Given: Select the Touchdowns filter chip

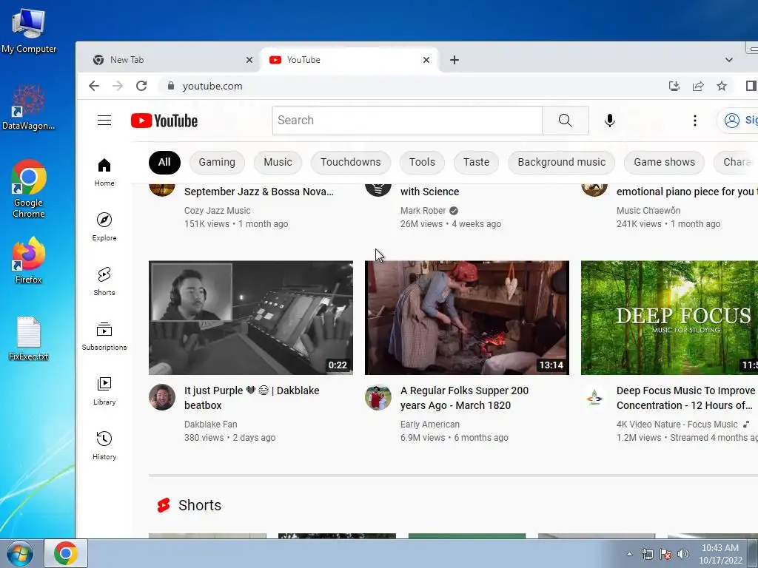Looking at the screenshot, I should pos(350,162).
